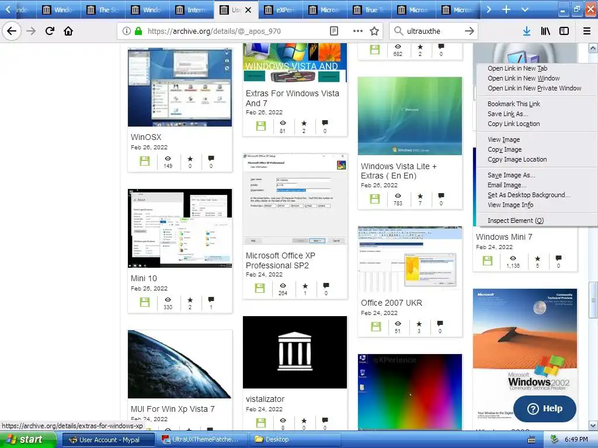Click the MUI For Win Xp earth thumbnail
598x448 pixels.
click(x=180, y=364)
